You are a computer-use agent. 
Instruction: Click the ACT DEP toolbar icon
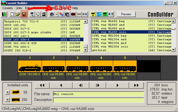[98, 14]
